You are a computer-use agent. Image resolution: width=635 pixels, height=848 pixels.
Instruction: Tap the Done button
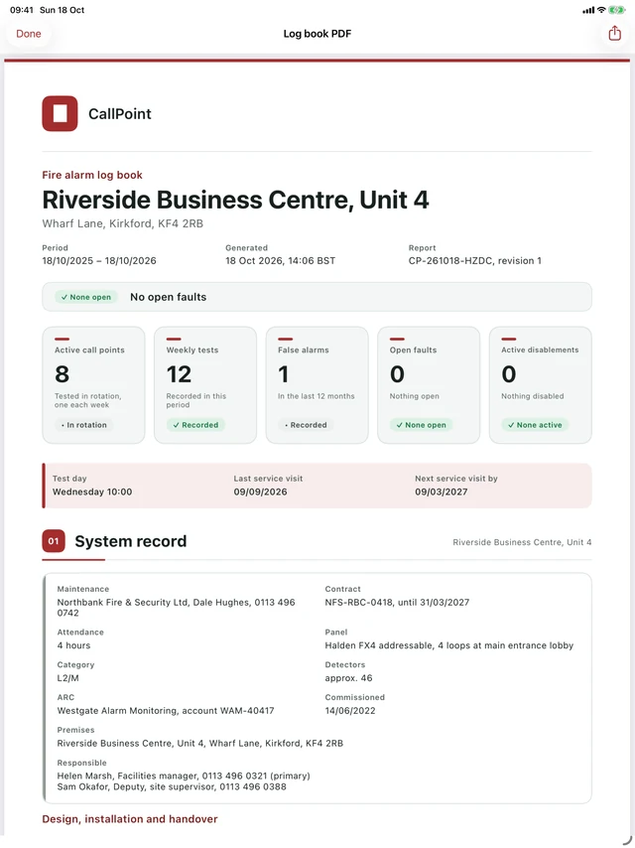point(29,34)
